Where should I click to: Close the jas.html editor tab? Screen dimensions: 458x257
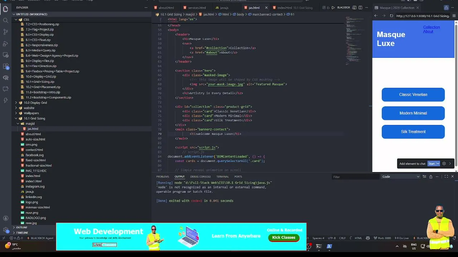pyautogui.click(x=266, y=7)
